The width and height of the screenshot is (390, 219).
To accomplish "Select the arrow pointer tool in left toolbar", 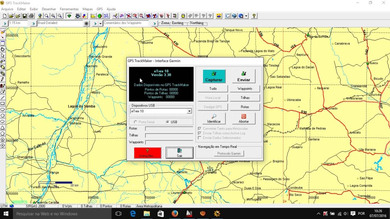I will (3, 55).
